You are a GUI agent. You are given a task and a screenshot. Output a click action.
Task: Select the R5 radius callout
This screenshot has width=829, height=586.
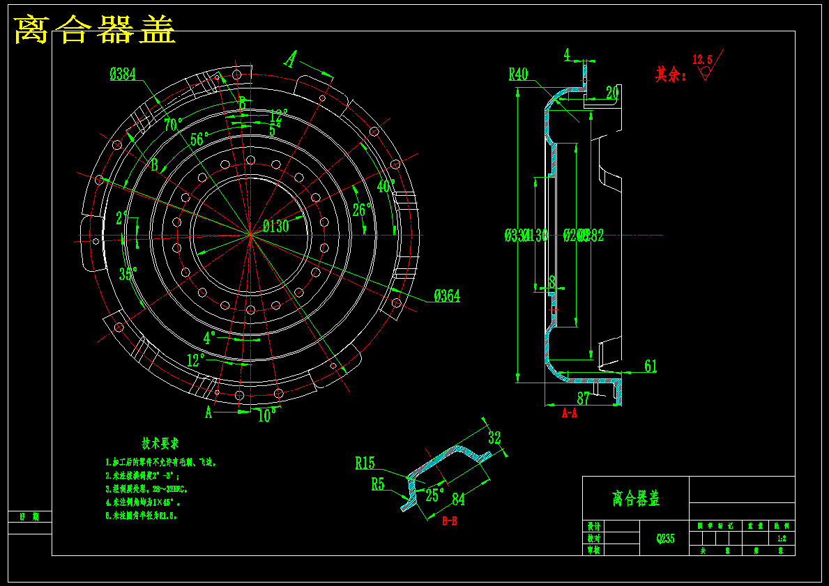(377, 484)
